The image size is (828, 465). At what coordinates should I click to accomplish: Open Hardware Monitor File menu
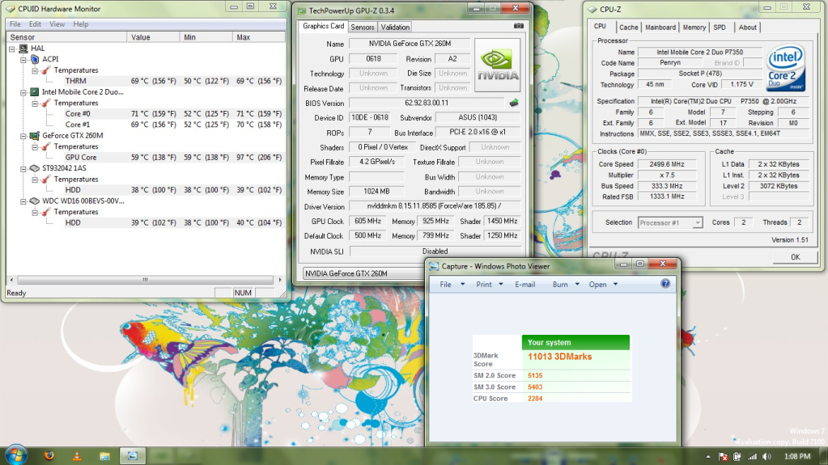pyautogui.click(x=15, y=24)
